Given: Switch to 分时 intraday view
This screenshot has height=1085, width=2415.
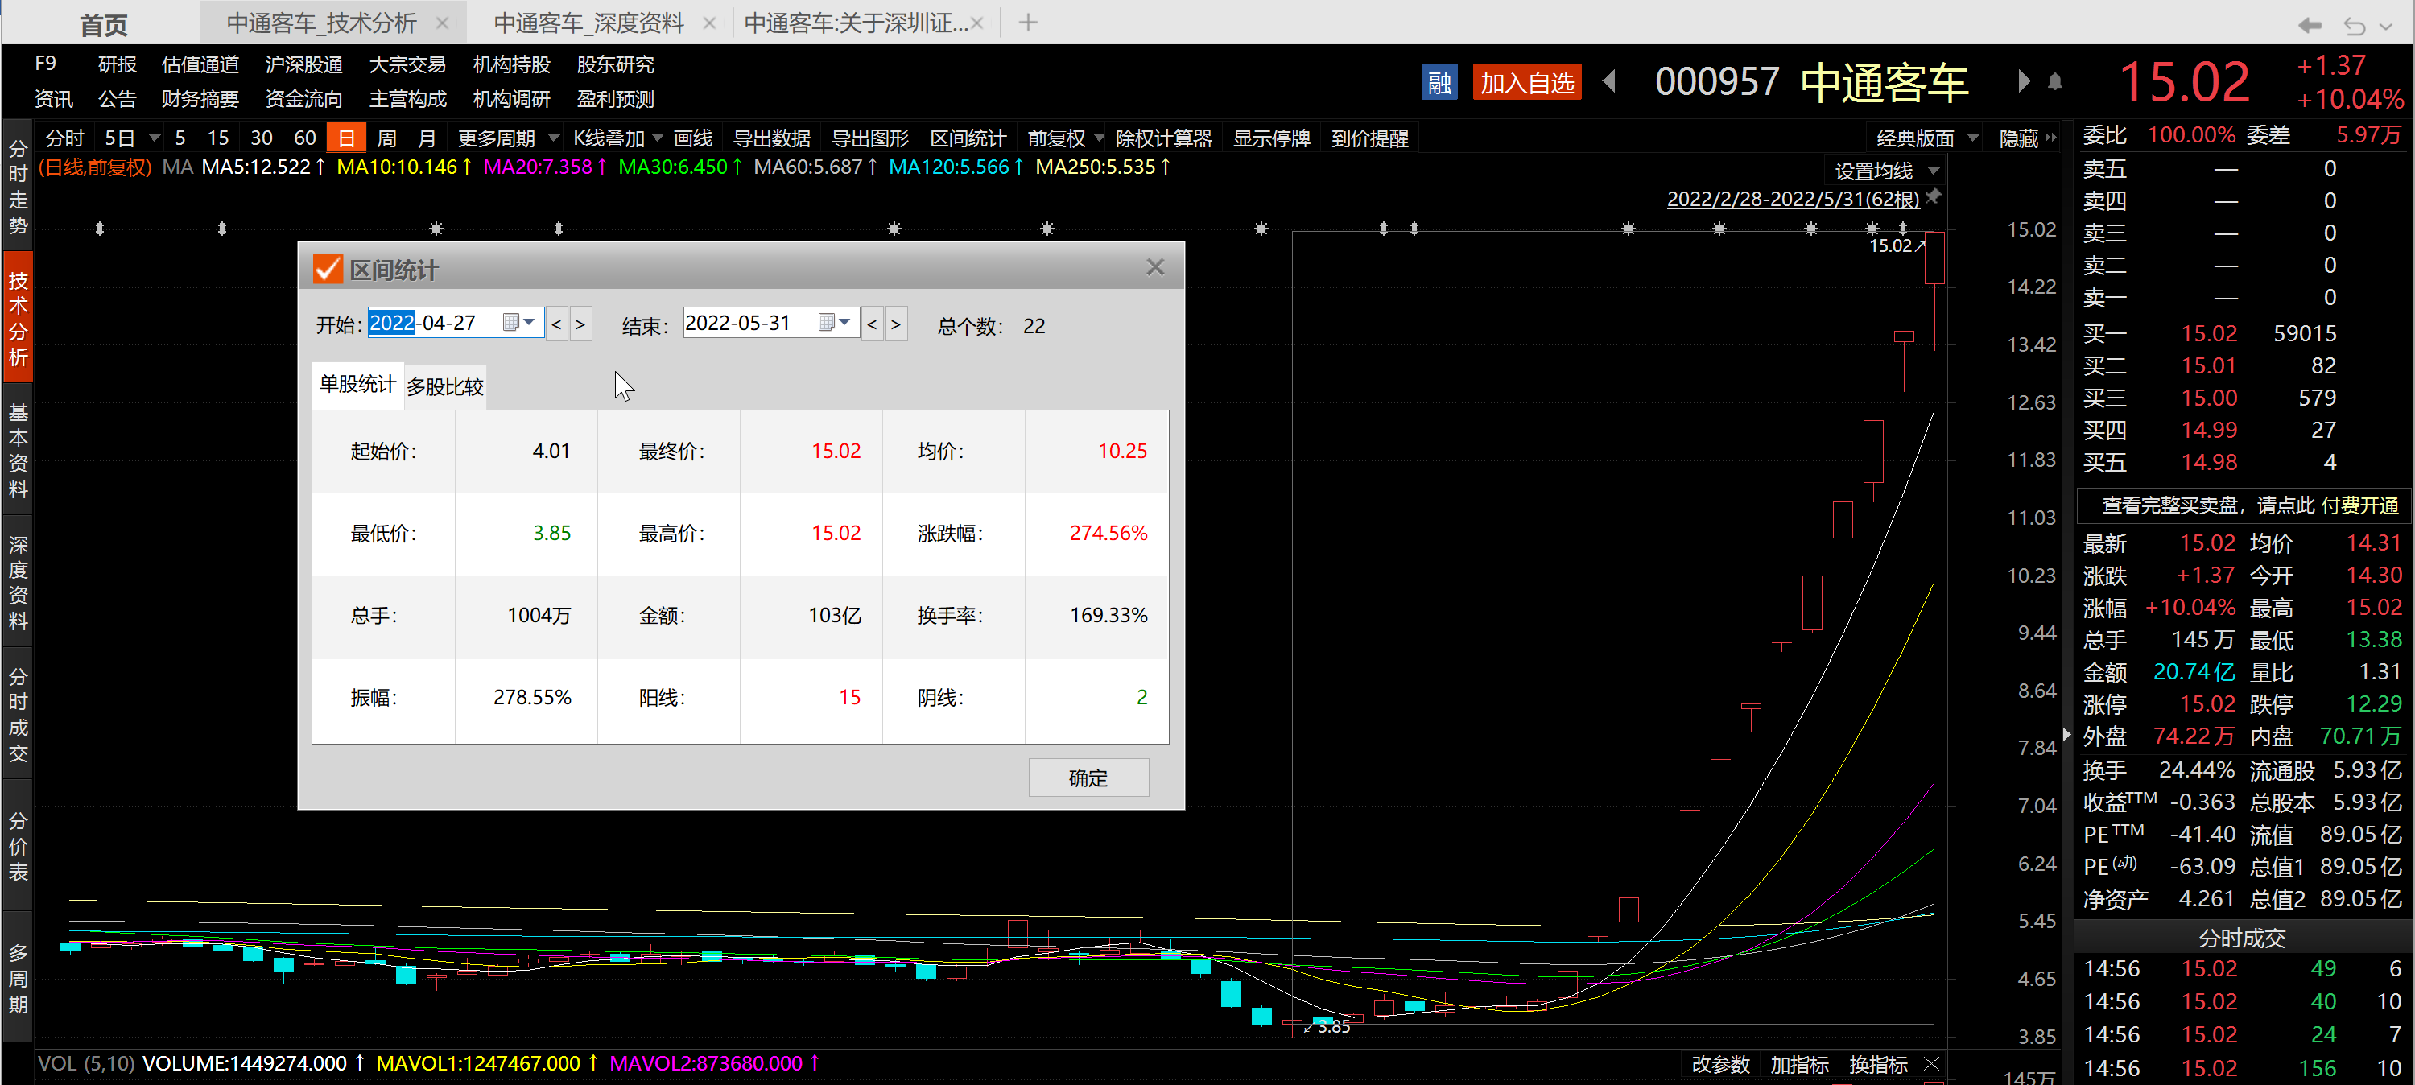Looking at the screenshot, I should (64, 138).
